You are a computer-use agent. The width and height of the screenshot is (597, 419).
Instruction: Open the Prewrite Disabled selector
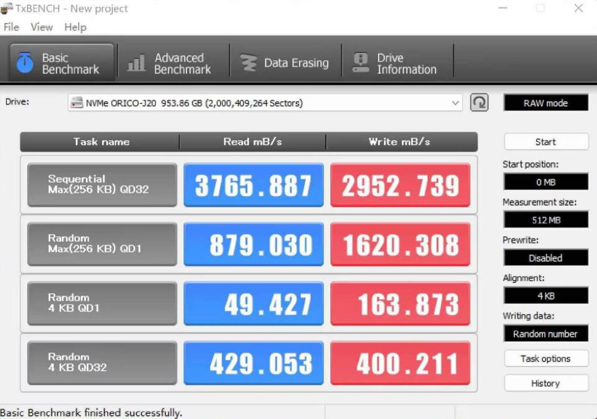[x=546, y=257]
